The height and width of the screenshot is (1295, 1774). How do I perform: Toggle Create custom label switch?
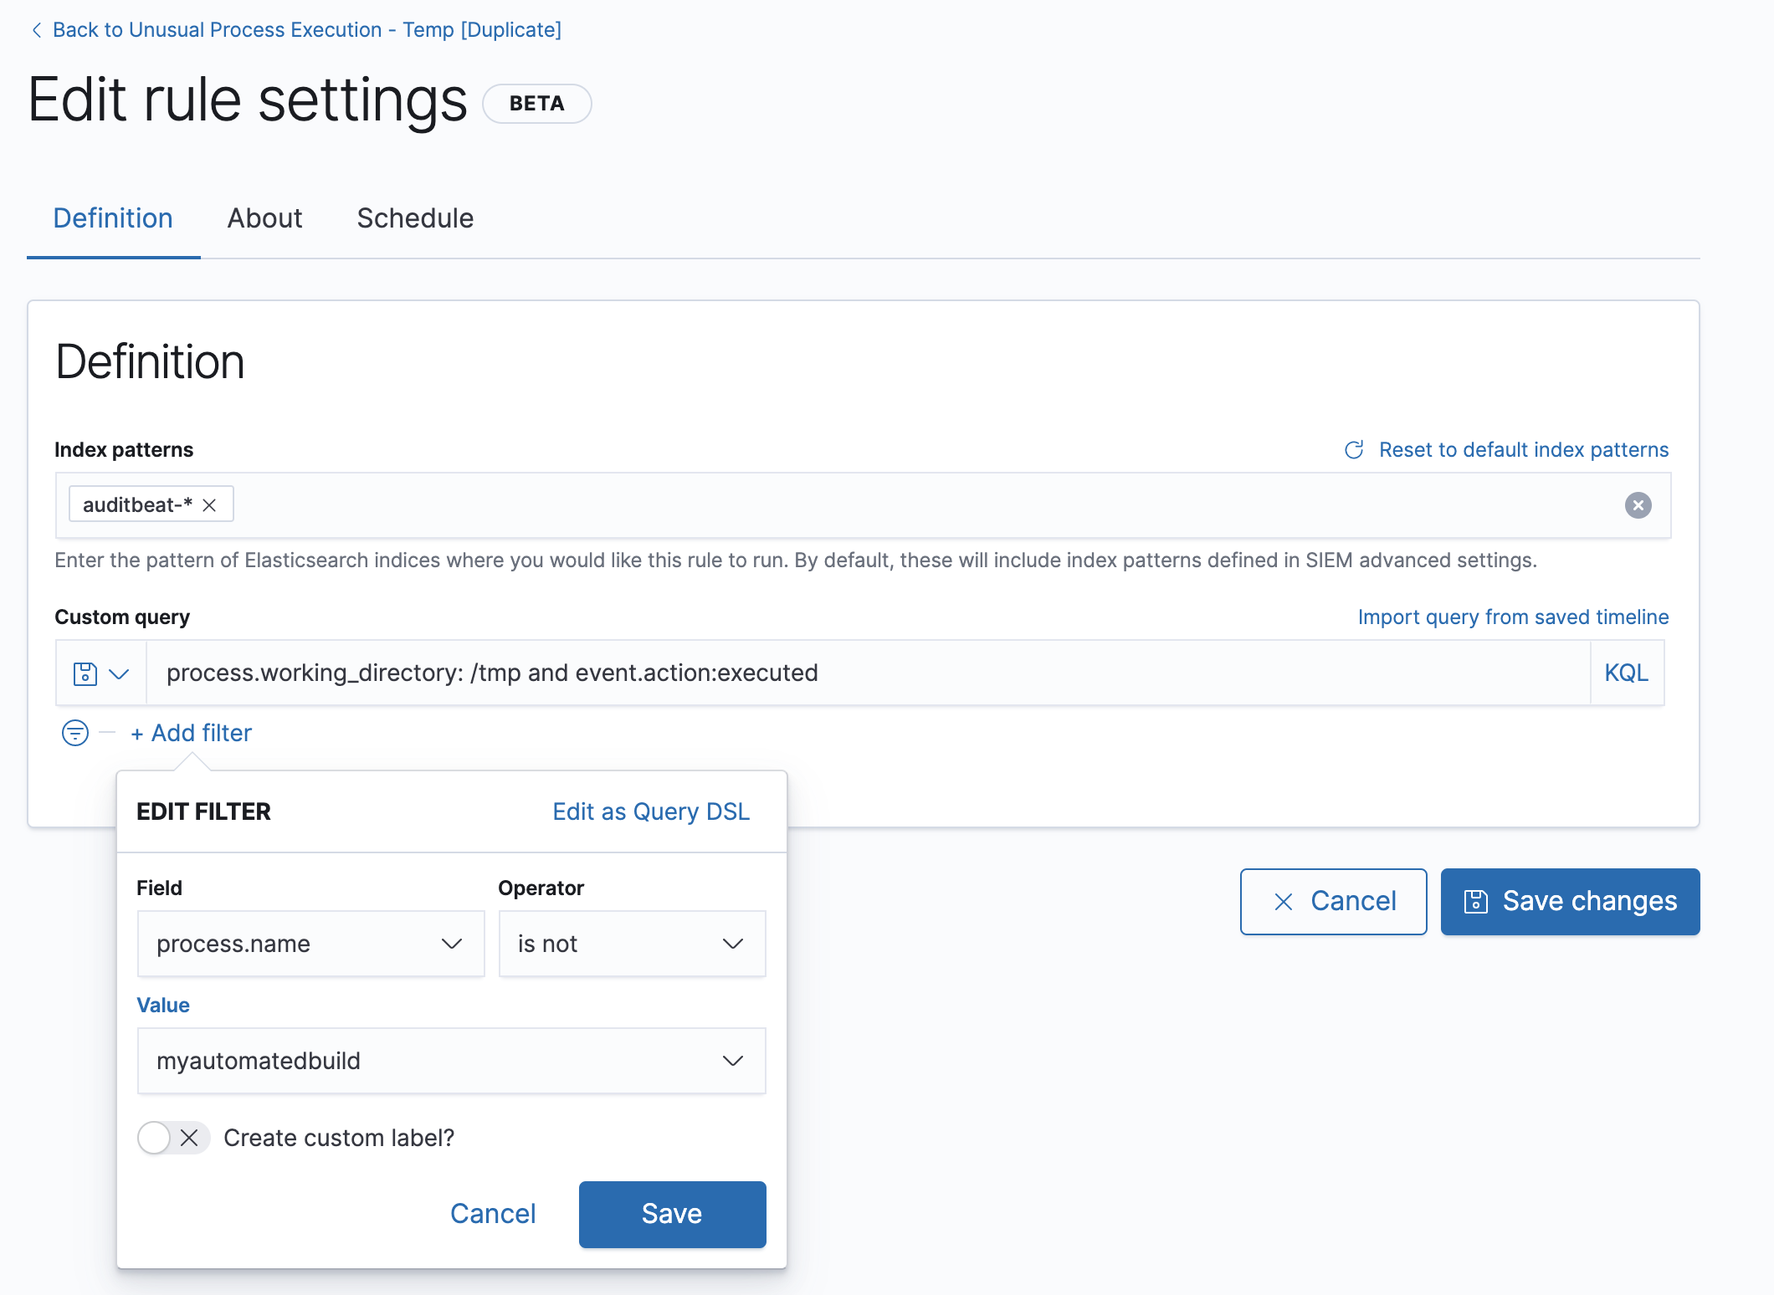(x=173, y=1138)
